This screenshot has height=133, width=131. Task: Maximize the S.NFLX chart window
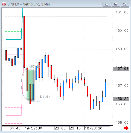(116, 4)
